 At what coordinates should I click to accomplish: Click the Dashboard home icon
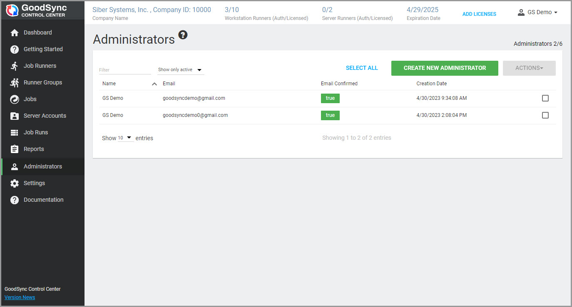click(15, 33)
